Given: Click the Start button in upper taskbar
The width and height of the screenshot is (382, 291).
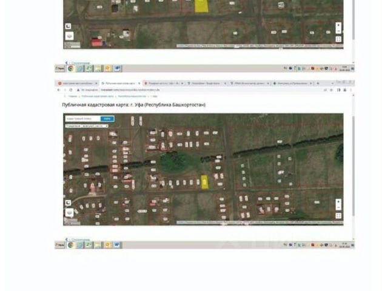Looking at the screenshot, I should point(60,69).
